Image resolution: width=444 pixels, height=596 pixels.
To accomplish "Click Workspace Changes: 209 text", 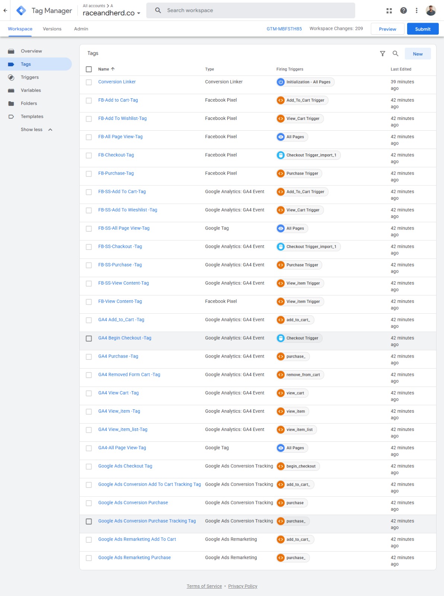I will click(x=336, y=29).
